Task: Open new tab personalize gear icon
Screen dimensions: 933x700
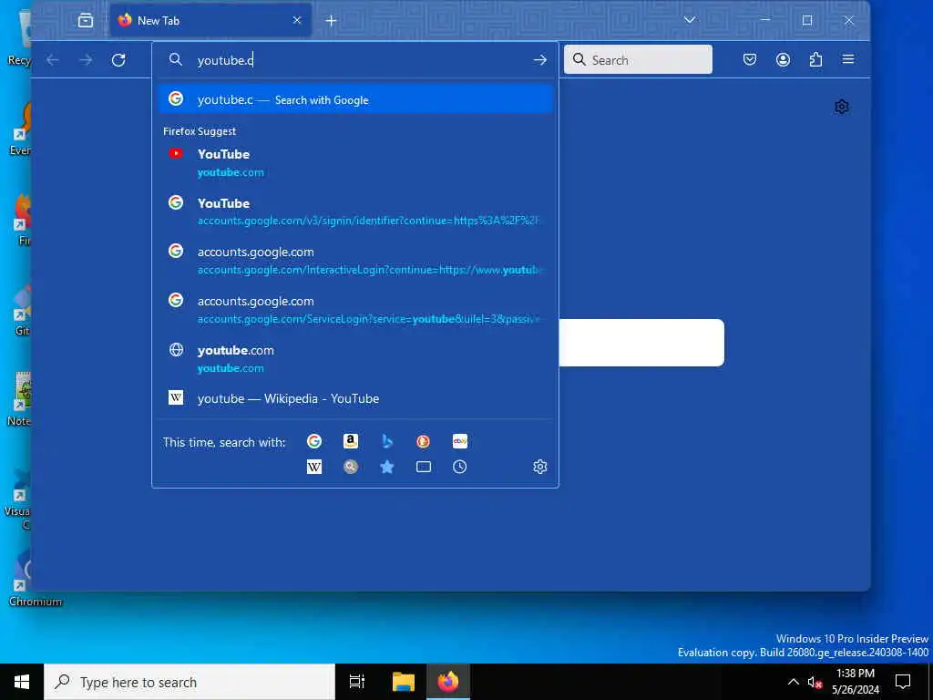Action: pos(841,107)
